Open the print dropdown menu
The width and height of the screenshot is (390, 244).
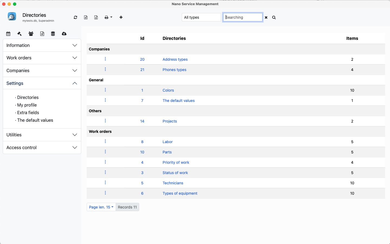(x=108, y=17)
